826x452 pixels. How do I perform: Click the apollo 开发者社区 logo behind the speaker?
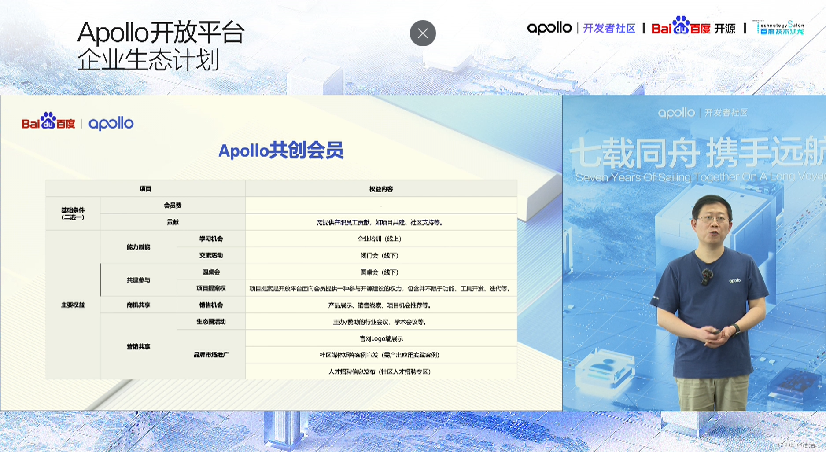703,113
